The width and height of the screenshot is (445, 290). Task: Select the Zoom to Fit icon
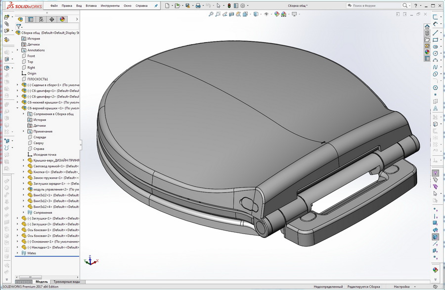point(212,14)
